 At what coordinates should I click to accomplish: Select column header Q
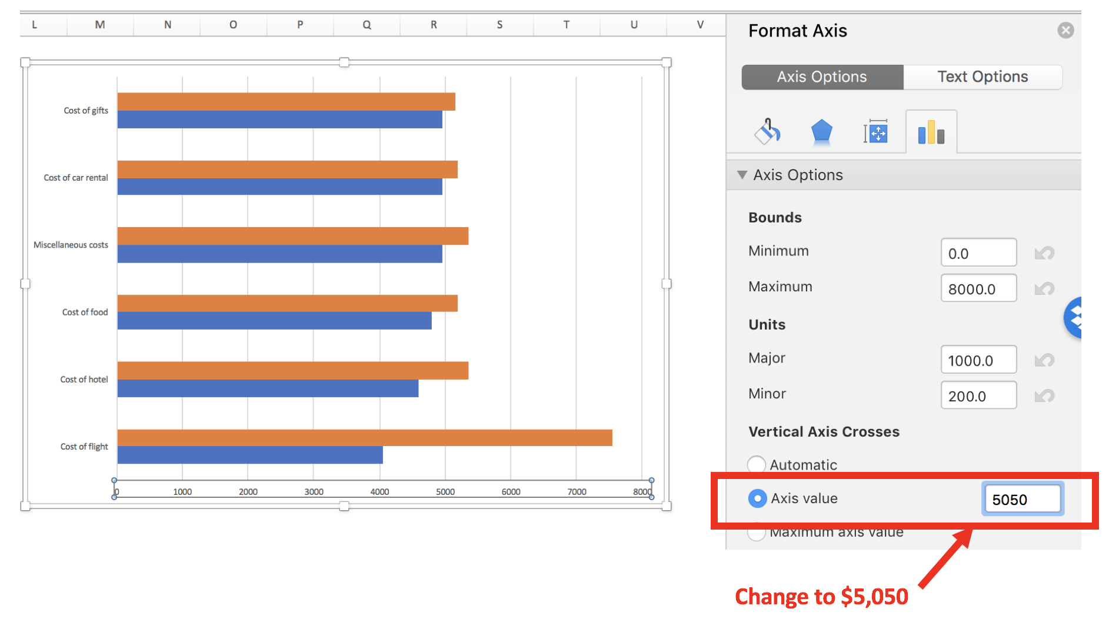pyautogui.click(x=367, y=25)
